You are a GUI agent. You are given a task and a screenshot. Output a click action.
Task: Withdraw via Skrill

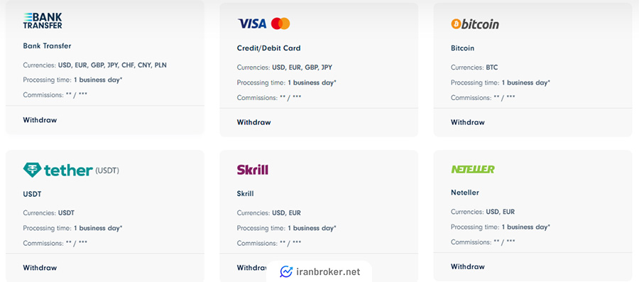pos(251,268)
